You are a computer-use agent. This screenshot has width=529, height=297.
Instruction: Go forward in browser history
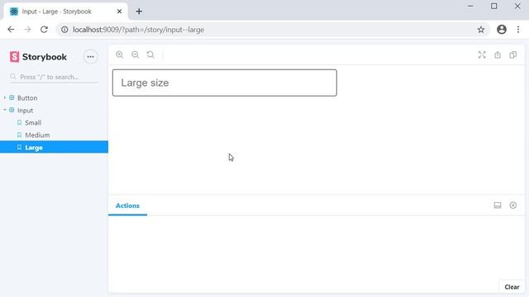tap(27, 30)
